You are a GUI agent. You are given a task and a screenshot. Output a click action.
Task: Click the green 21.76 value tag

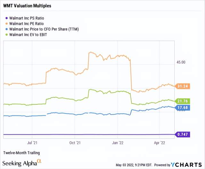click(182, 102)
